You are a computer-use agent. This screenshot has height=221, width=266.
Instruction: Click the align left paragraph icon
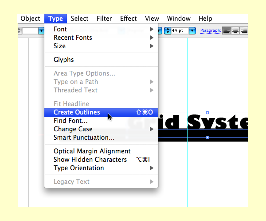(x=227, y=30)
